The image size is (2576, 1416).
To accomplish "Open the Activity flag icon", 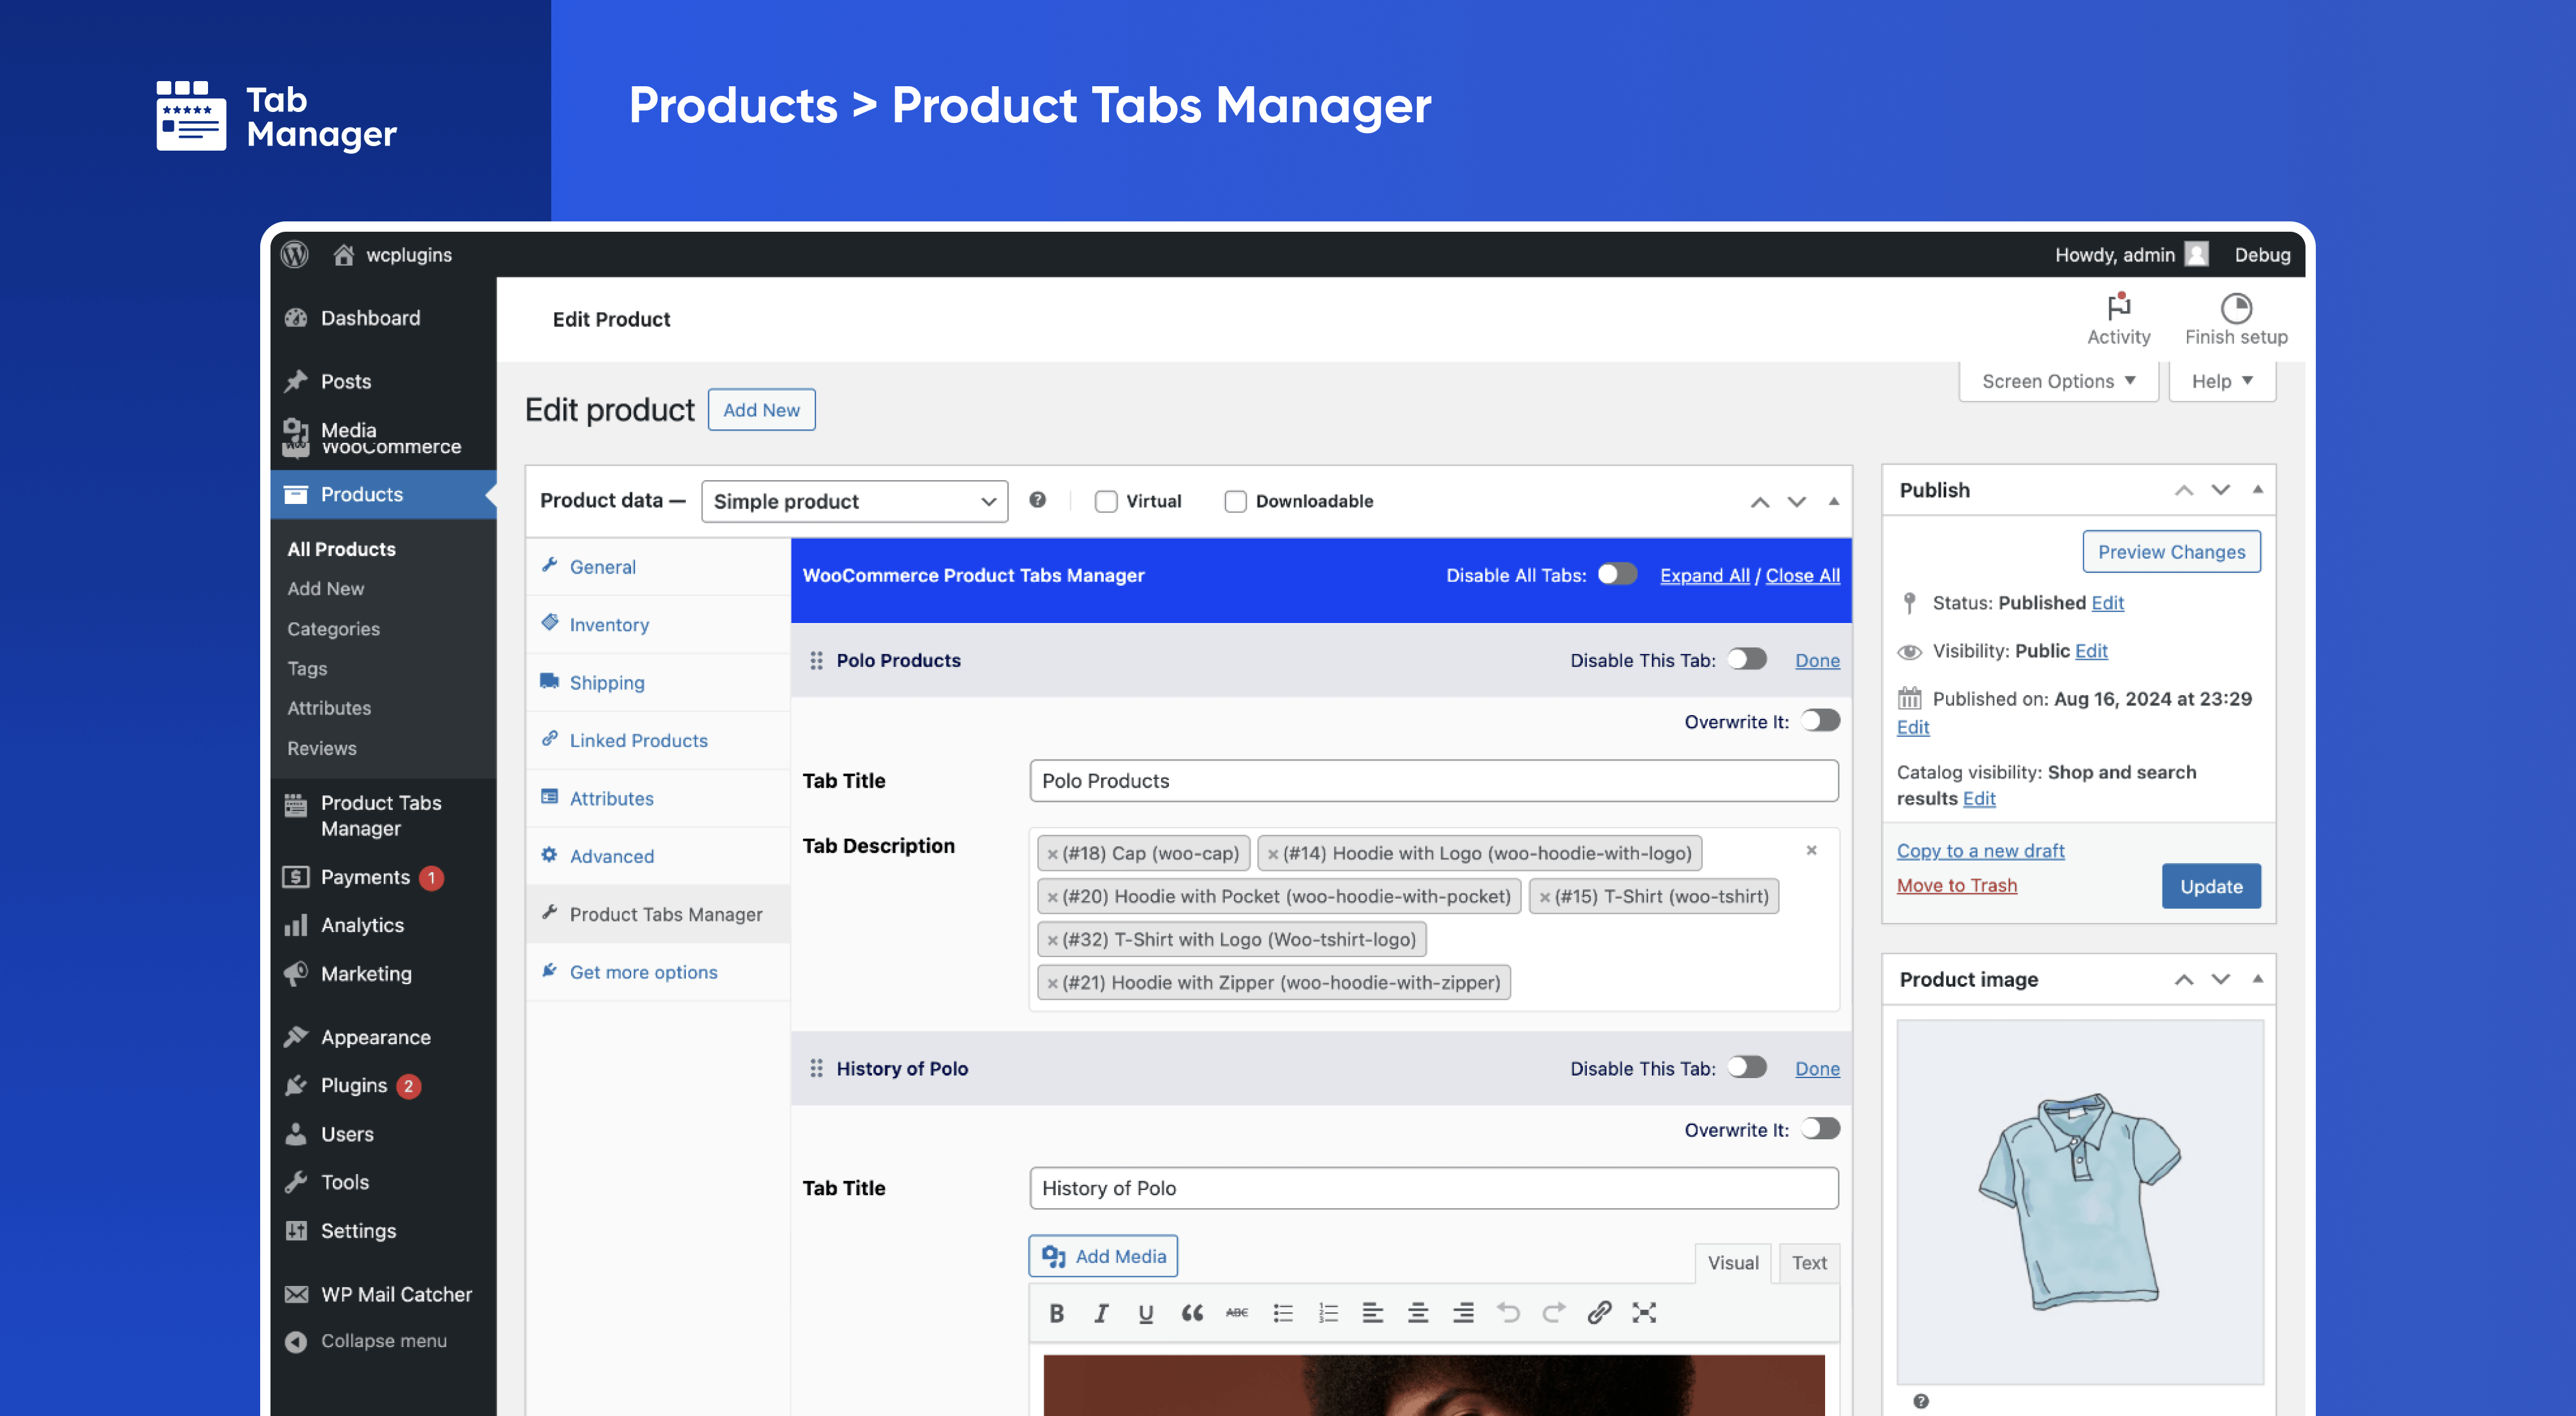I will (2118, 307).
